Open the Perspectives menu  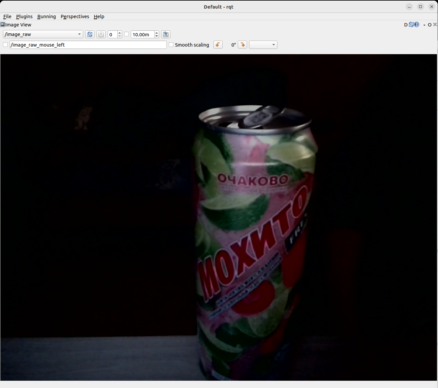pos(75,17)
